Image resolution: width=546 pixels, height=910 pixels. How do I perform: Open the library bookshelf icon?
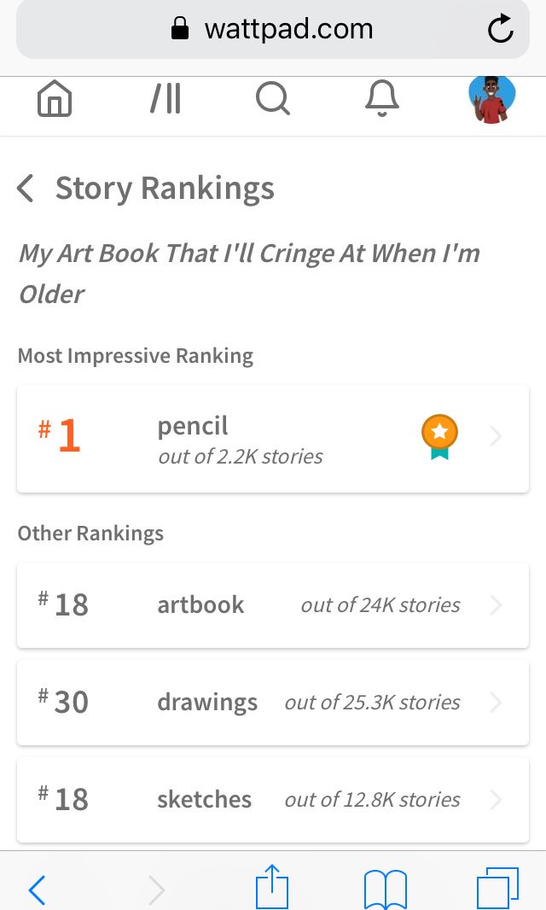[x=165, y=100]
